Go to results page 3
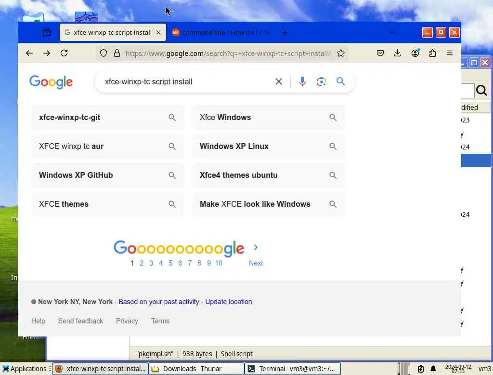Image resolution: width=493 pixels, height=375 pixels. [151, 263]
